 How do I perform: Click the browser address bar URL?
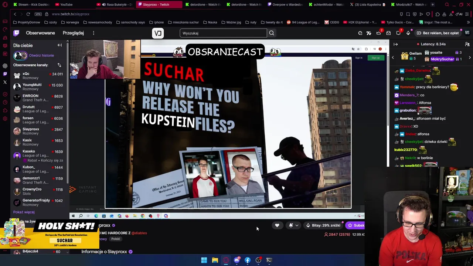71,14
